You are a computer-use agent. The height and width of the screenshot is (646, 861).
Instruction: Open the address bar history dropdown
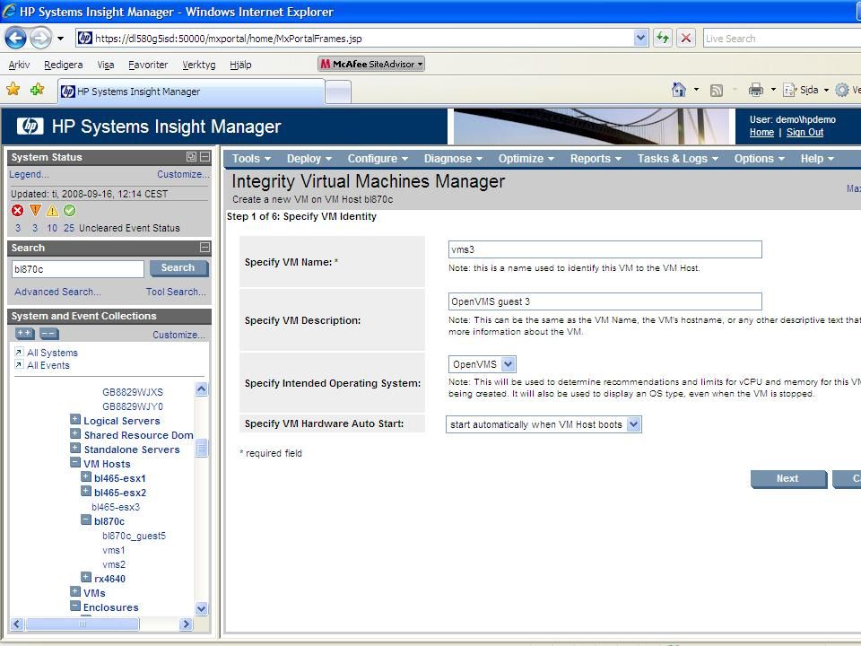tap(640, 38)
